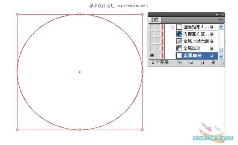Viewport: 238px width, 145px height.
Task: Click the target circle for 金属凹边 layer
Action: (x=212, y=48)
